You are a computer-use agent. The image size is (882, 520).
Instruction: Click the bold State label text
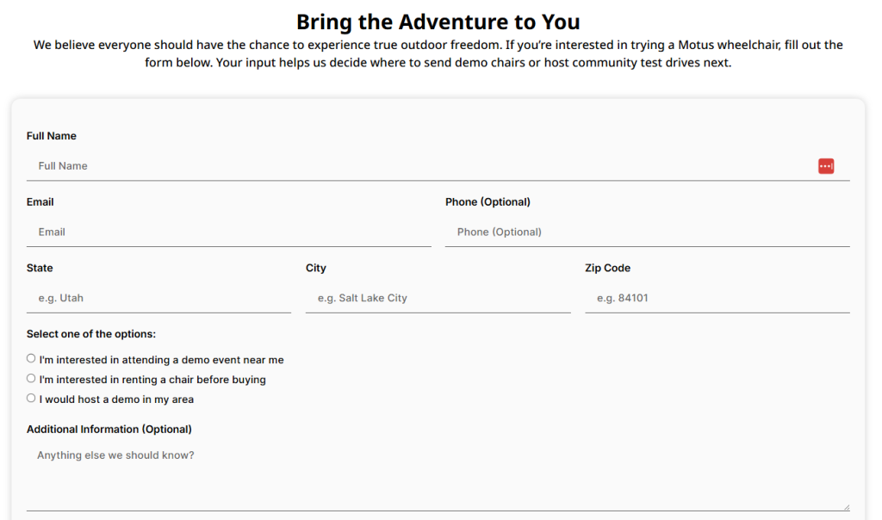point(40,268)
